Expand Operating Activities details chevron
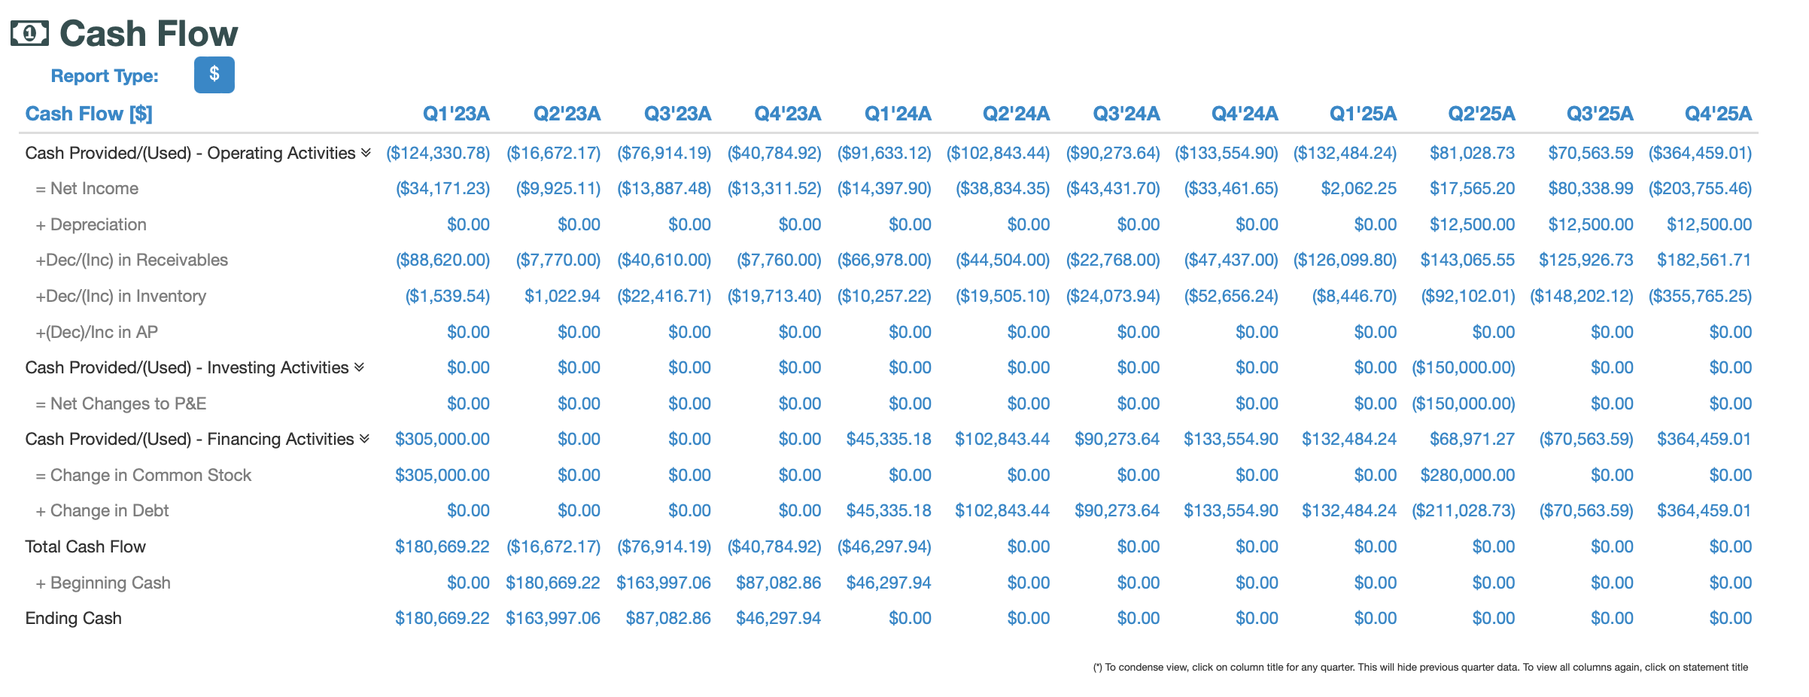 point(366,153)
